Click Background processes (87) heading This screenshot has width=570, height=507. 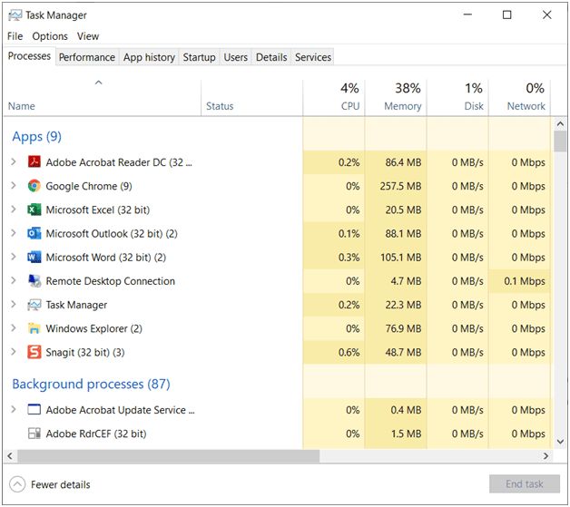92,384
